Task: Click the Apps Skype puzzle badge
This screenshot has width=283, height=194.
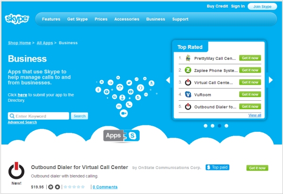Action: pos(121,136)
